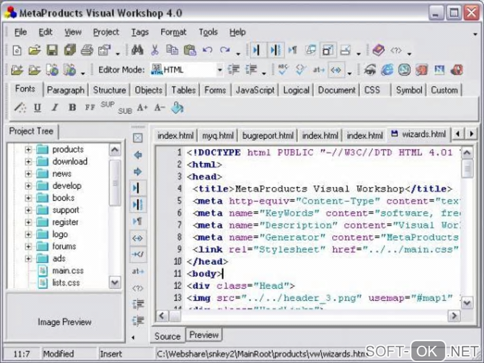The width and height of the screenshot is (484, 363).
Task: Expand the books folder
Action: [28, 198]
